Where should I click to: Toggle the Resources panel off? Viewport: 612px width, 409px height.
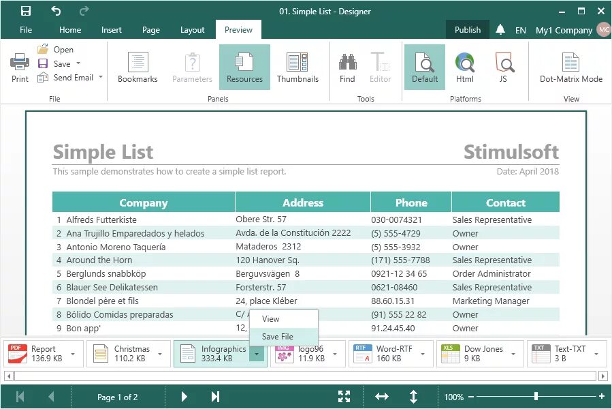click(244, 66)
